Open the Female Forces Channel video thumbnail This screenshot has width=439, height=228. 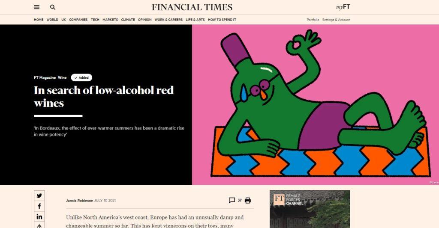[310, 209]
